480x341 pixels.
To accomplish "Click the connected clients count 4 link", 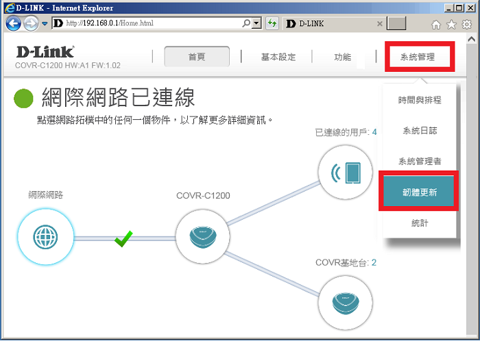I will click(374, 132).
